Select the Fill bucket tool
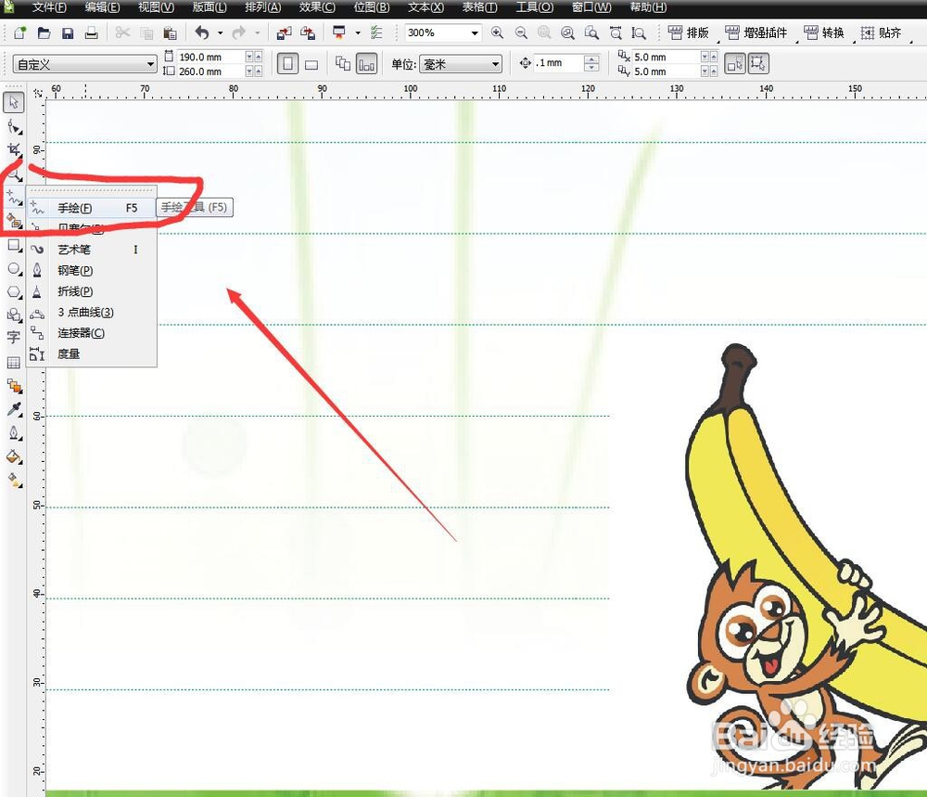927x797 pixels. pyautogui.click(x=14, y=456)
